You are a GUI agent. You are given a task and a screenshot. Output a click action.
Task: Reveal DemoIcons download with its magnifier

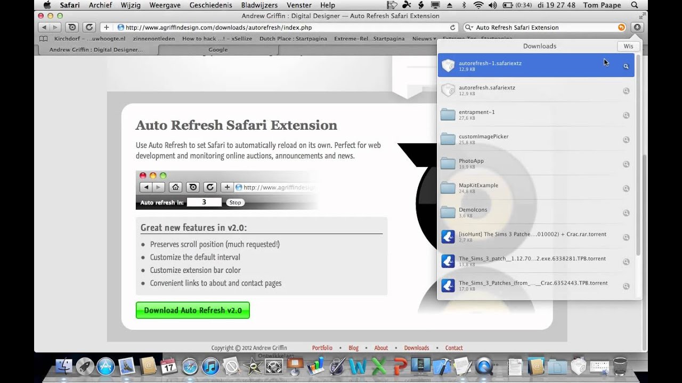click(x=626, y=213)
